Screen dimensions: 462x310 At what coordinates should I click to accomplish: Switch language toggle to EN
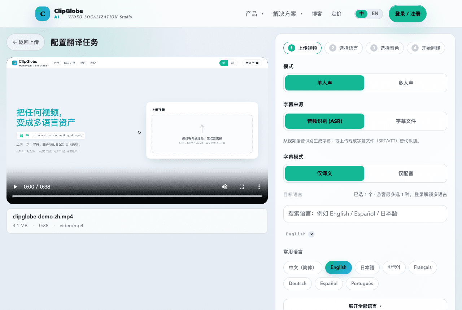point(375,14)
